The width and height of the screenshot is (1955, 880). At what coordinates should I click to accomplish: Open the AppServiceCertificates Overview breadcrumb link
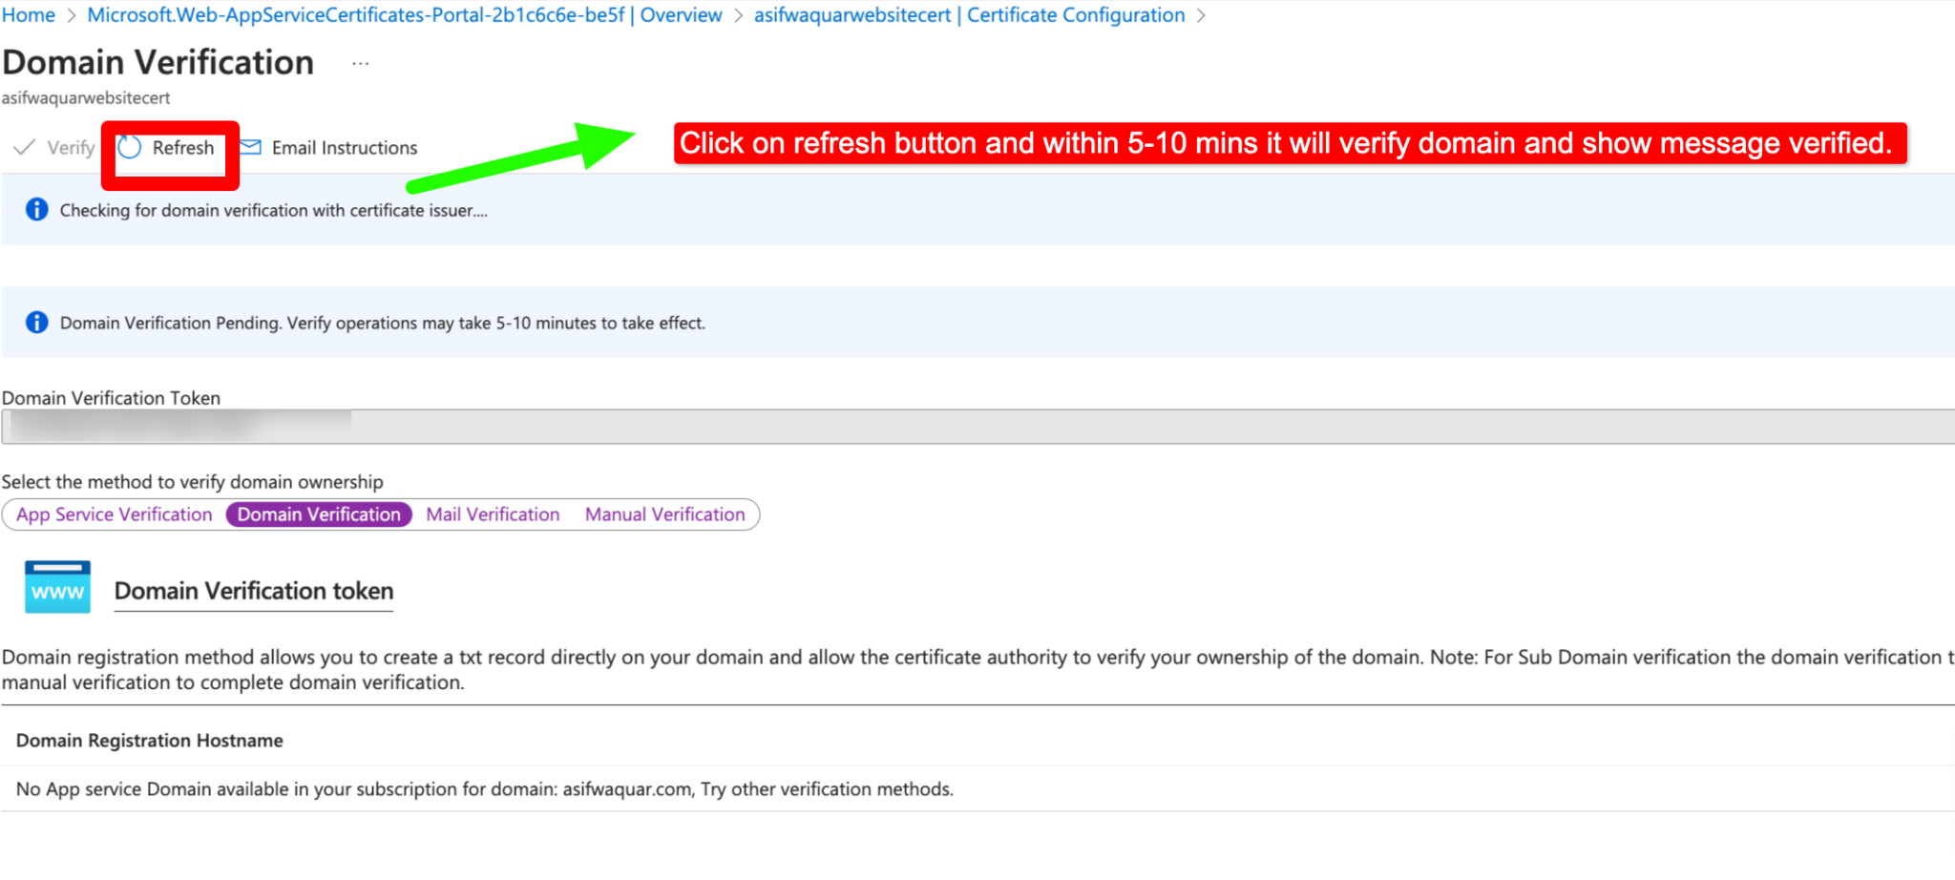[x=404, y=15]
